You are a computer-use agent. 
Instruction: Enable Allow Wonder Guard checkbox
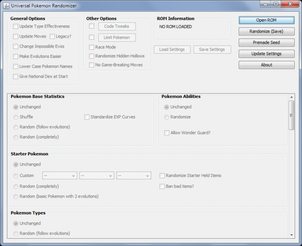[x=167, y=133]
